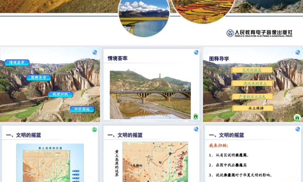Follow the 文明的摇篮 link

(x=252, y=70)
